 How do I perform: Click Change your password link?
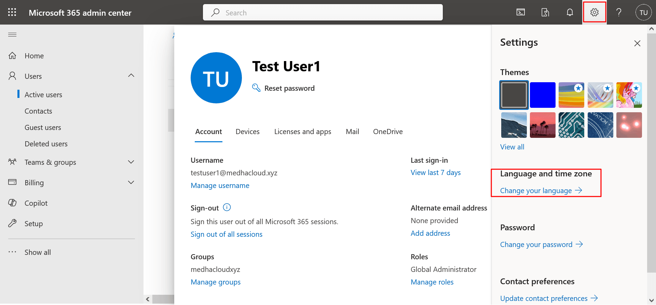[536, 245]
